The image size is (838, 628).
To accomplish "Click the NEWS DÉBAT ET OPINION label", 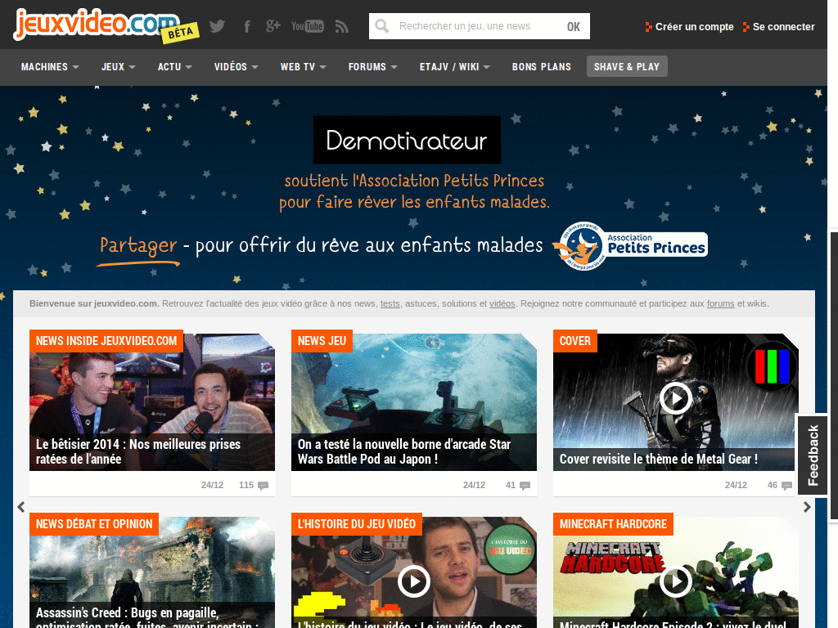I will 94,524.
